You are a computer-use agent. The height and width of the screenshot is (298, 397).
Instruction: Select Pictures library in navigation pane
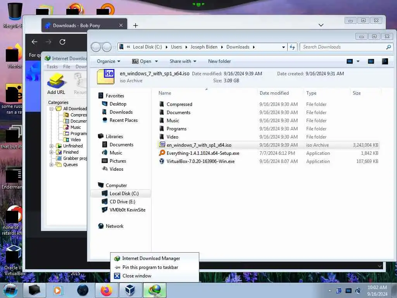pos(118,161)
